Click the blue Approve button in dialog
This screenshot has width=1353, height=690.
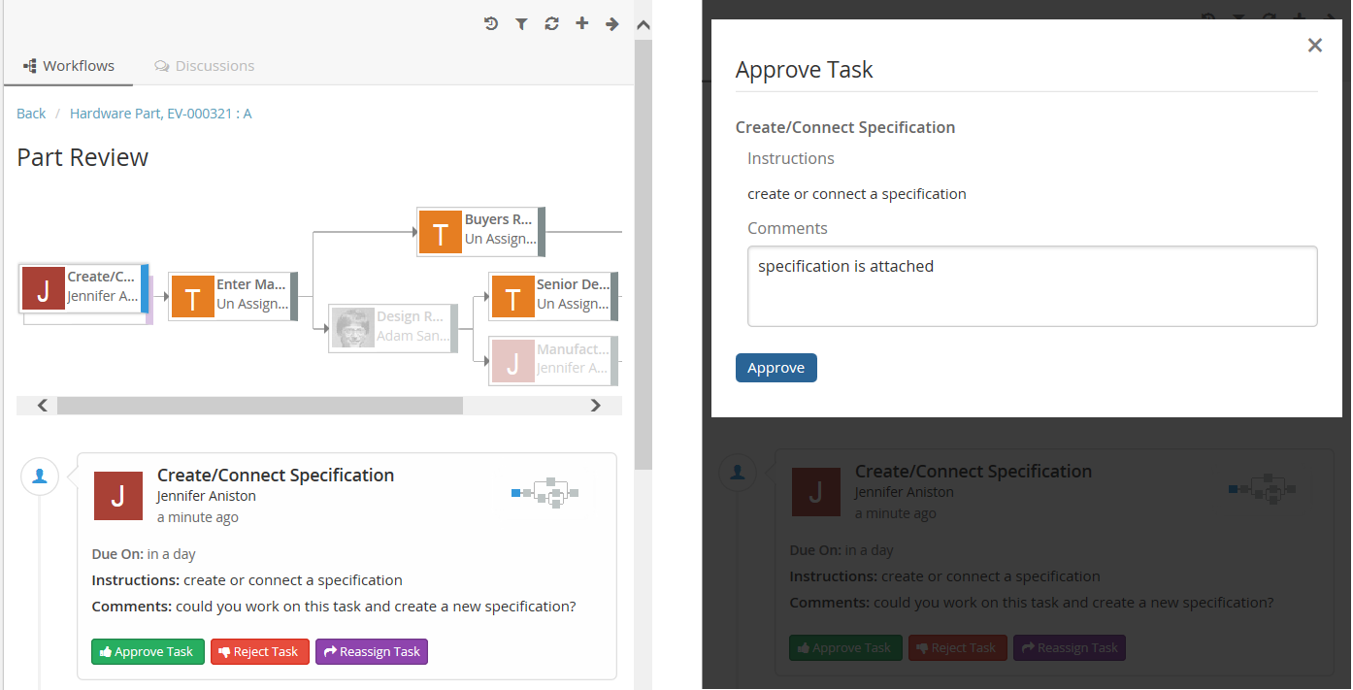click(775, 368)
